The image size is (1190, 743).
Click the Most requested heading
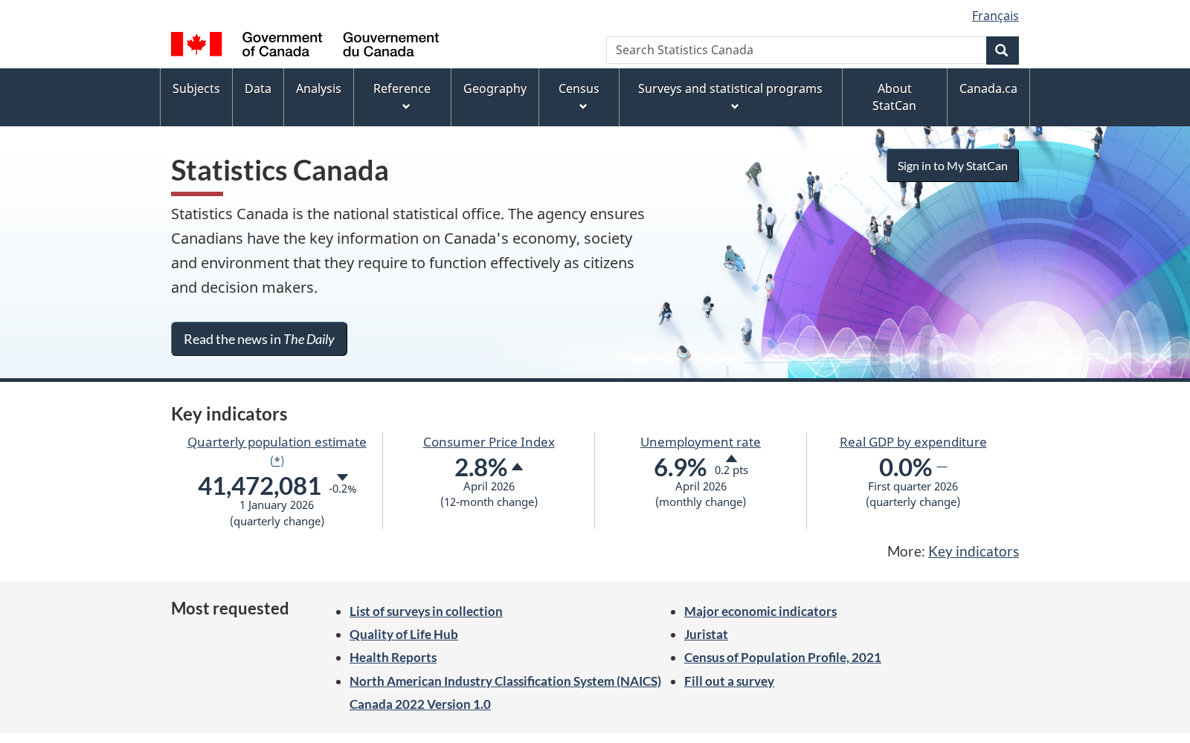230,609
